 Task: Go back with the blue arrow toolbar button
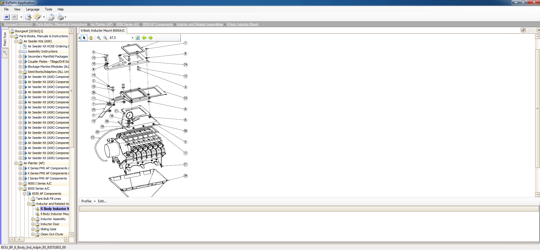[x=6, y=17]
